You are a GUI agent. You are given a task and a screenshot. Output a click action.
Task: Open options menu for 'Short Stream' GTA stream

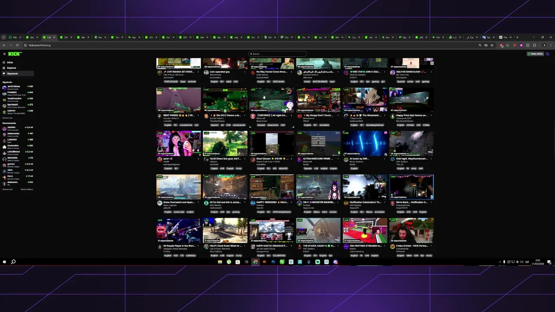click(292, 159)
